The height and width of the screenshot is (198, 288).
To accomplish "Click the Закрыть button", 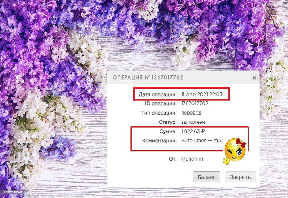I will (240, 177).
